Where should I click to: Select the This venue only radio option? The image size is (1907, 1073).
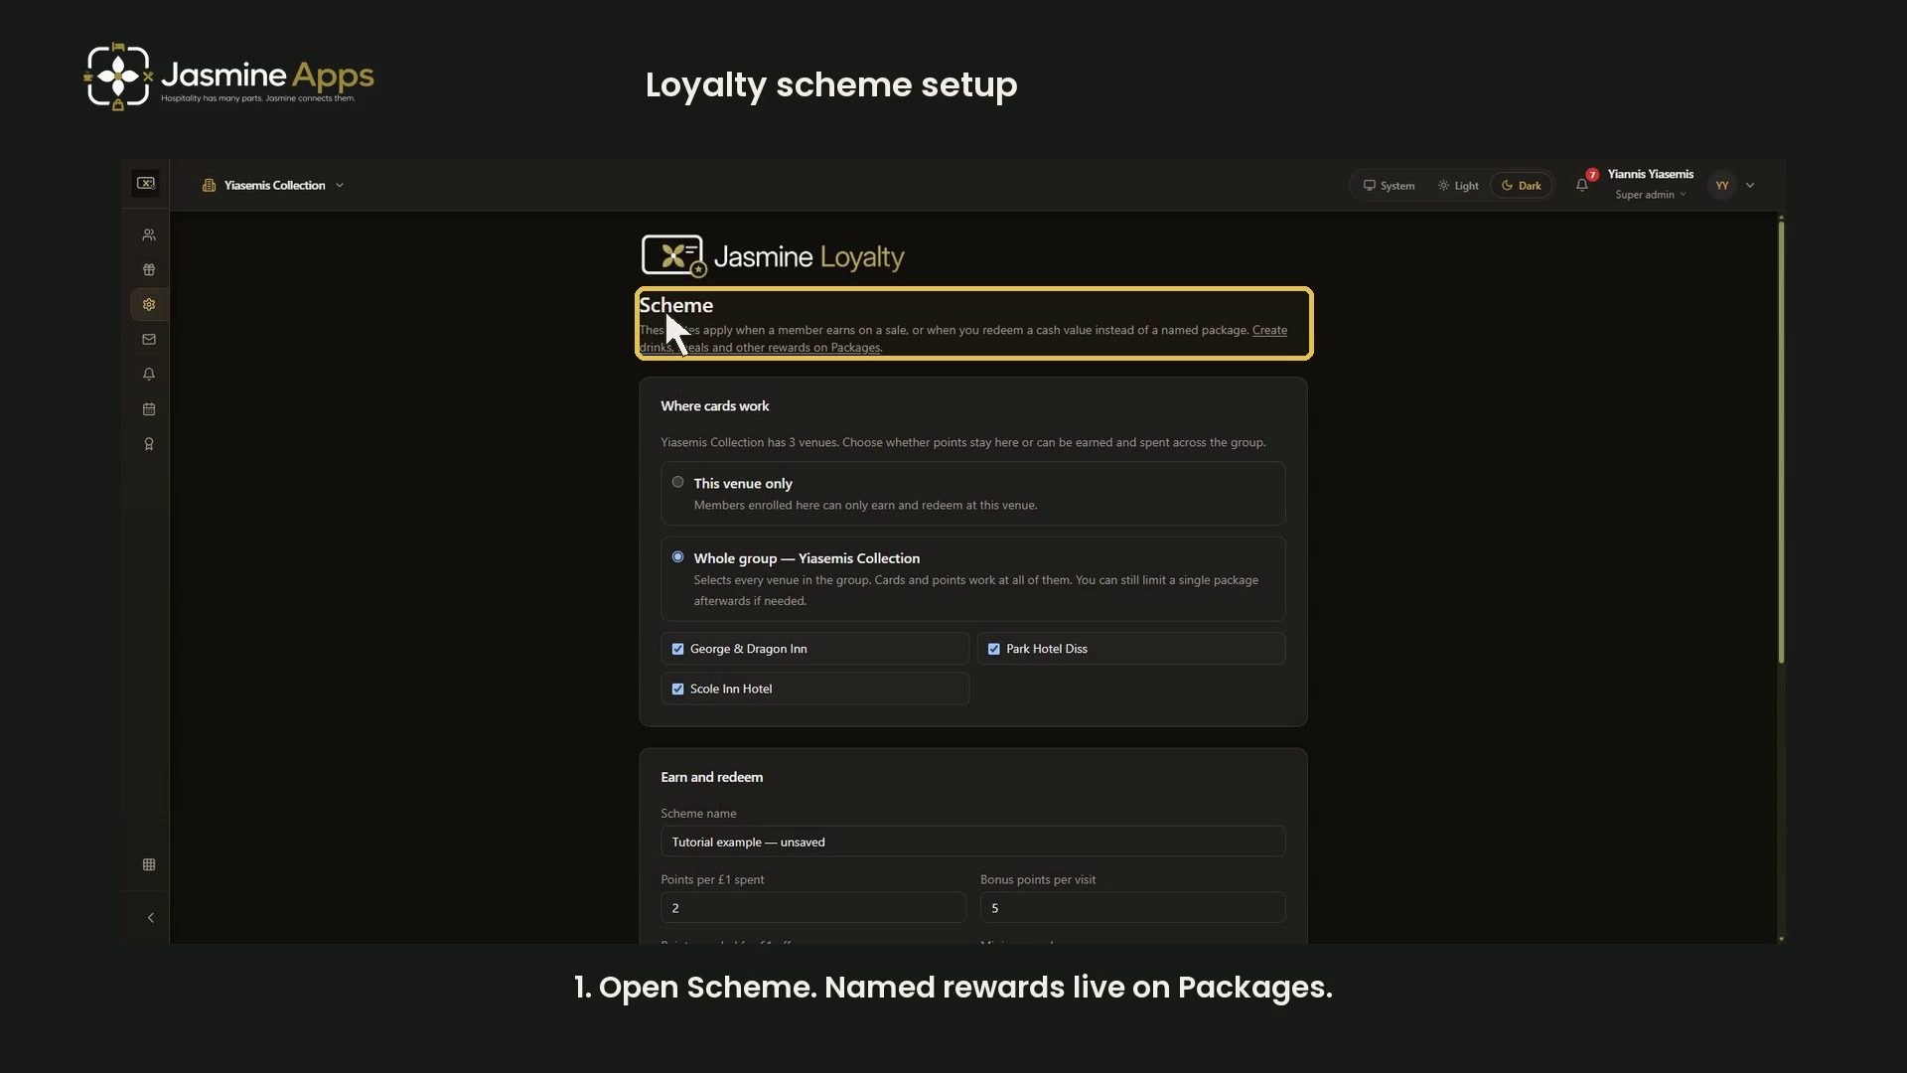point(677,482)
